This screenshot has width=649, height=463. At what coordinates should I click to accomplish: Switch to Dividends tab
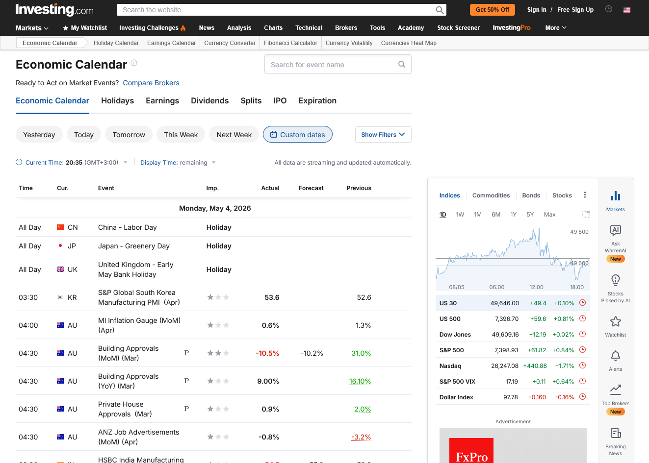pyautogui.click(x=210, y=100)
